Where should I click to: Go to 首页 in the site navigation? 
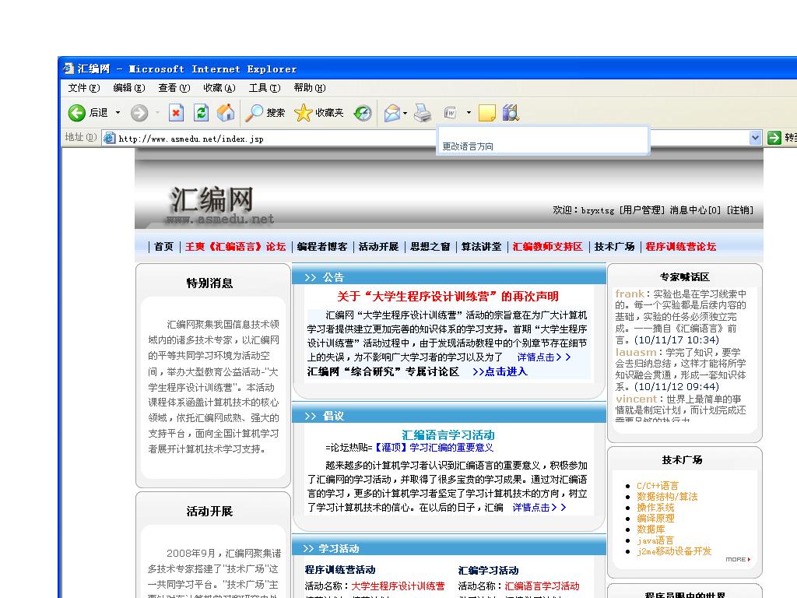(163, 247)
